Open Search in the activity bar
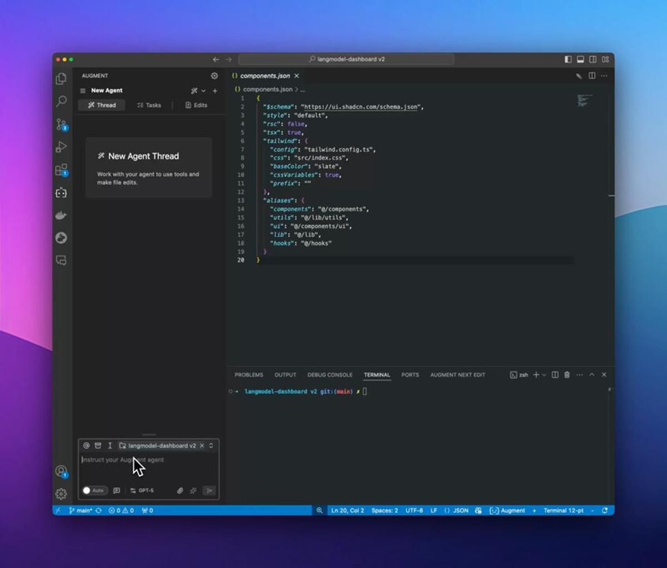Image resolution: width=667 pixels, height=568 pixels. (61, 101)
